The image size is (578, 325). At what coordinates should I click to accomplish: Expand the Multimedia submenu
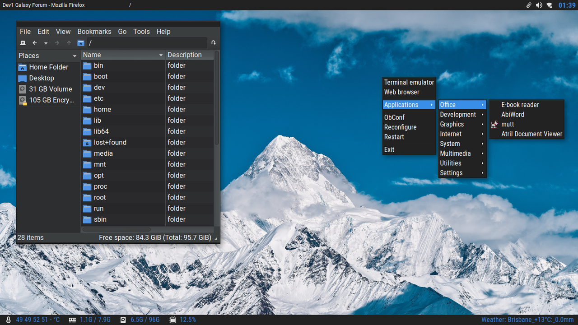[x=462, y=153]
